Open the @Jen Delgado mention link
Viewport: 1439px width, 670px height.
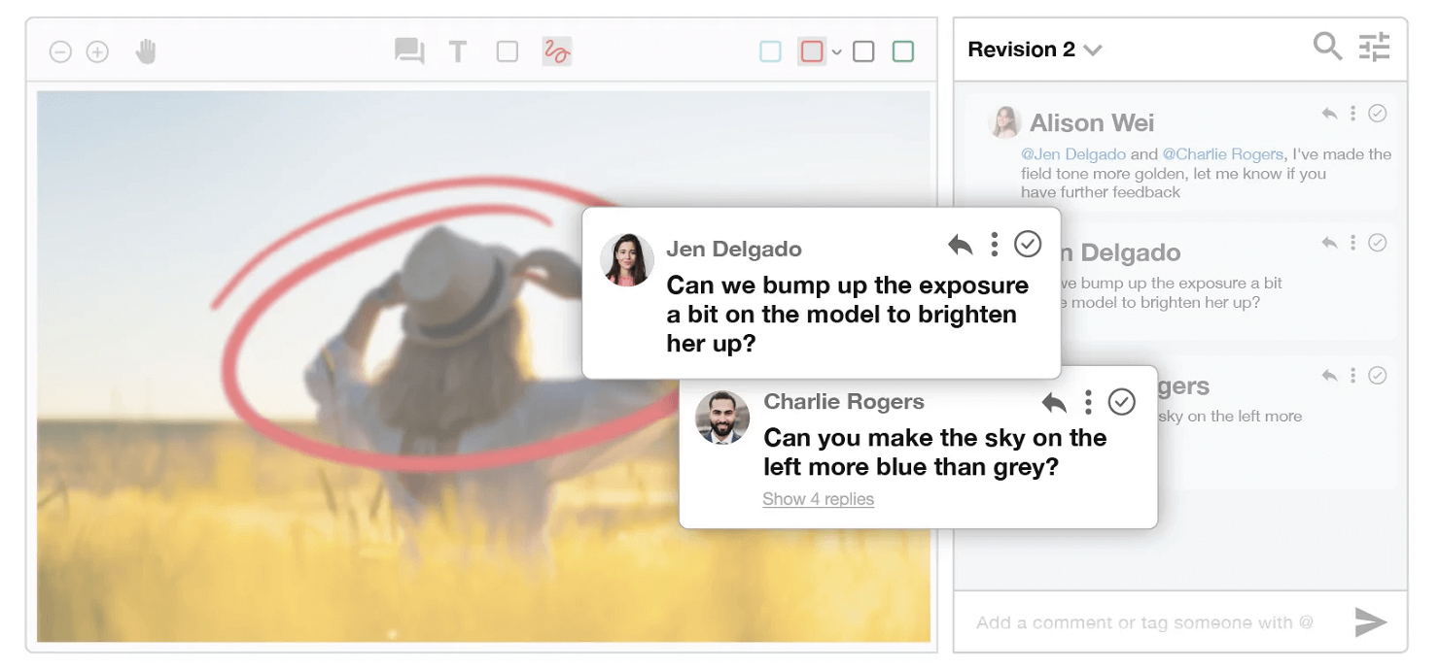pos(1073,153)
